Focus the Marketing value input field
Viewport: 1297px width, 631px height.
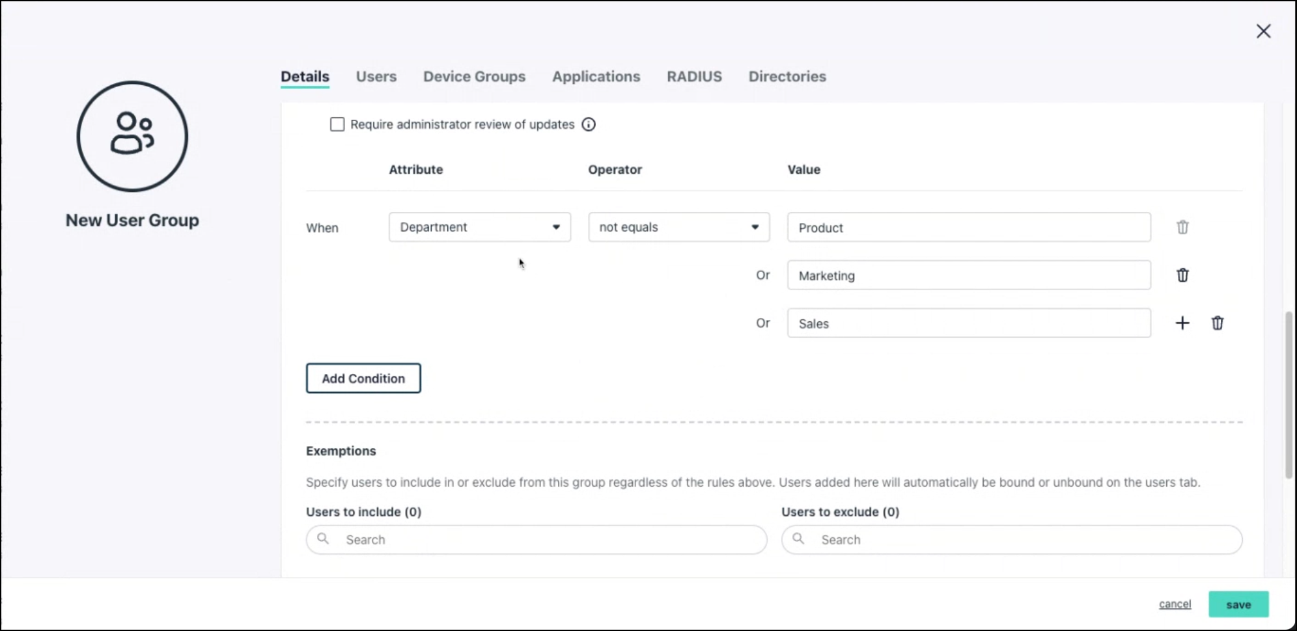[x=968, y=275]
